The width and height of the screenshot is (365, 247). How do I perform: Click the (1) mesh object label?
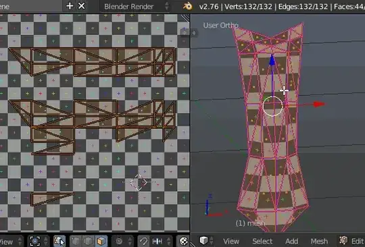click(x=250, y=223)
